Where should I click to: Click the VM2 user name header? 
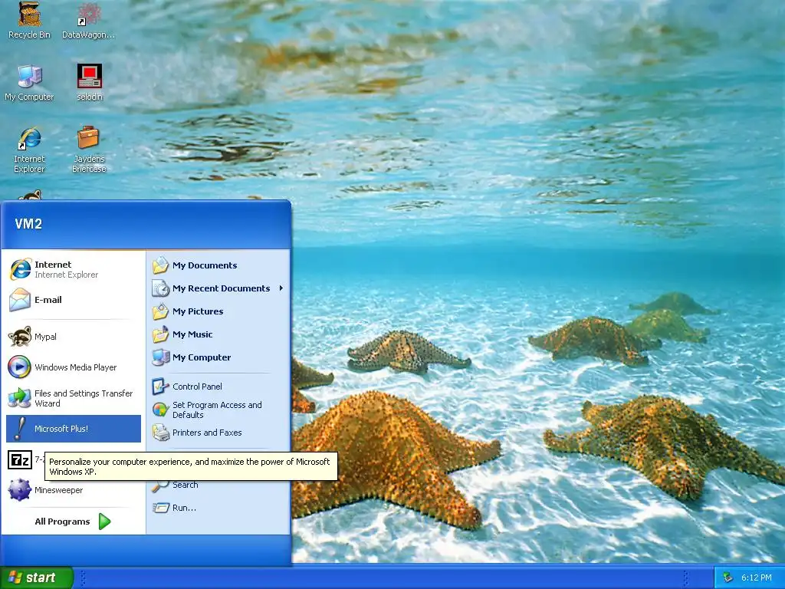click(x=28, y=224)
